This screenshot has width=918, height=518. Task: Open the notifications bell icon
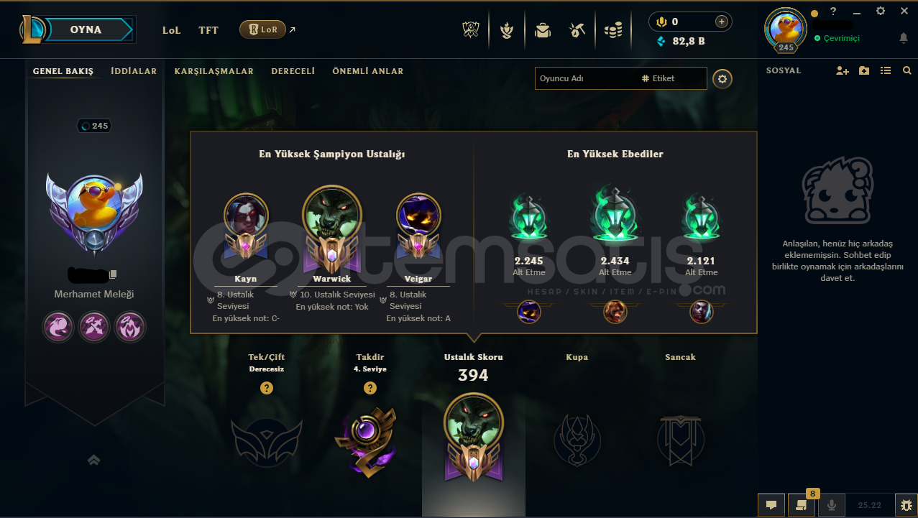pos(904,38)
